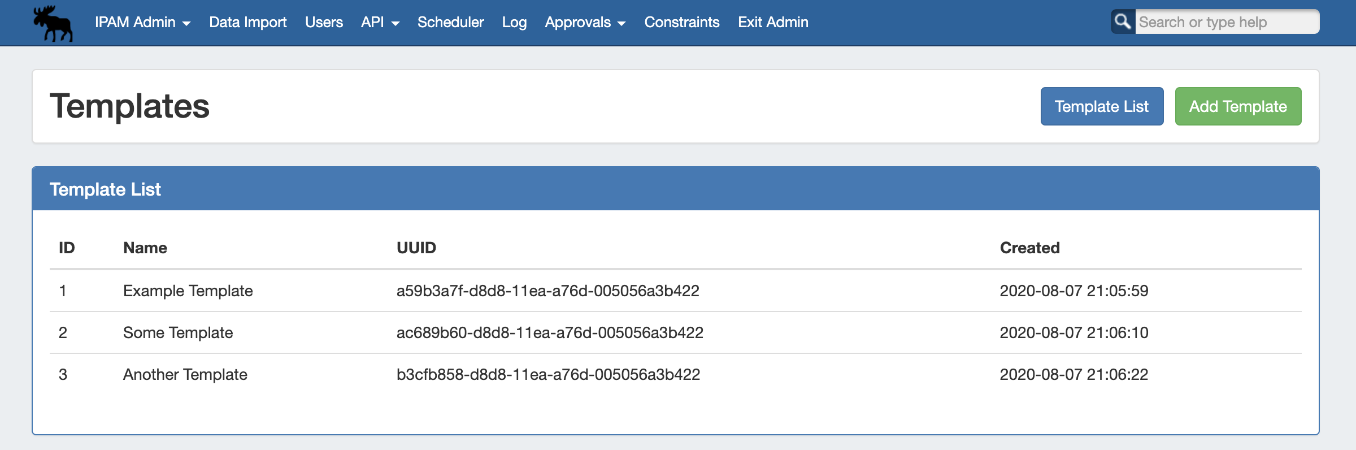This screenshot has width=1356, height=450.
Task: Open the Constraints page
Action: (681, 22)
